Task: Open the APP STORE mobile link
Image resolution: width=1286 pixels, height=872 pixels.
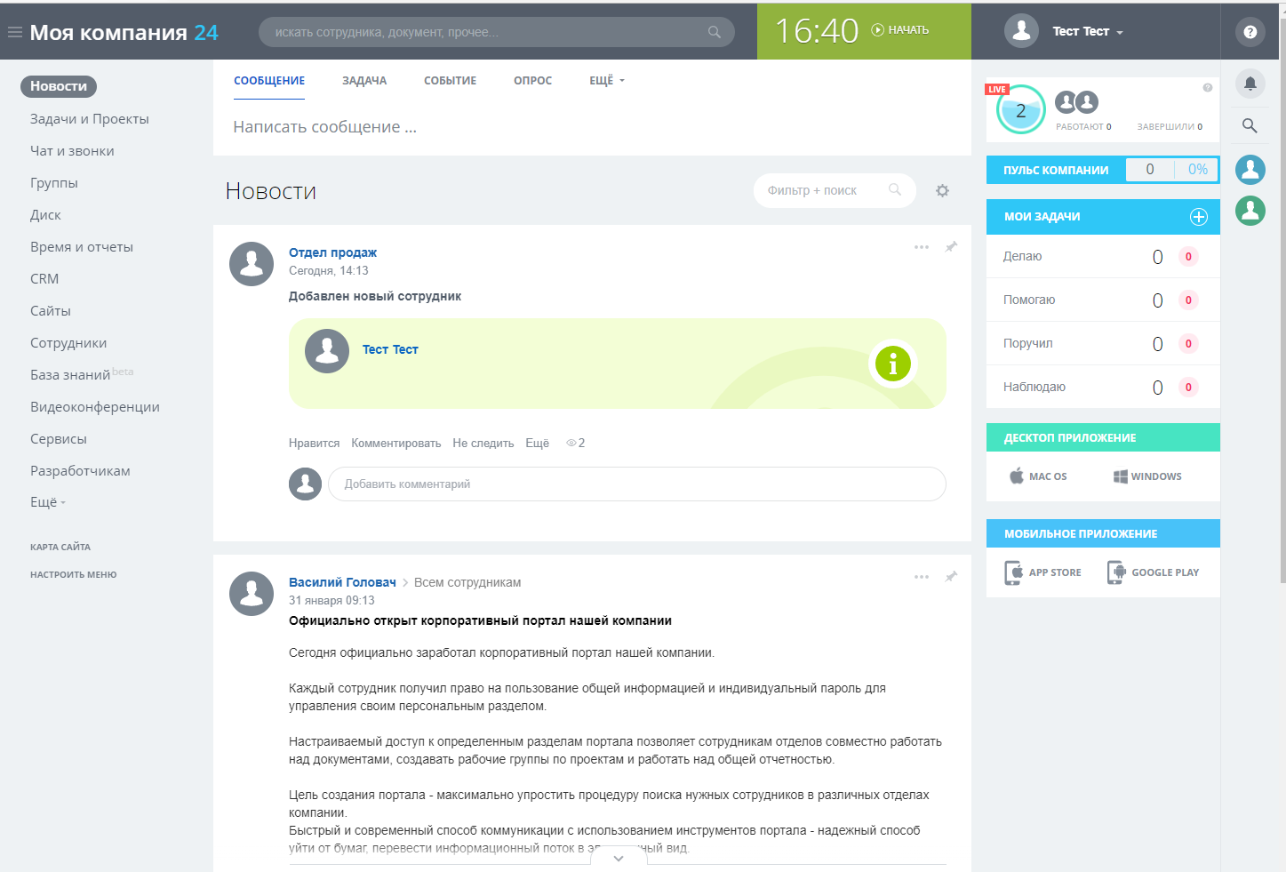Action: (1042, 572)
